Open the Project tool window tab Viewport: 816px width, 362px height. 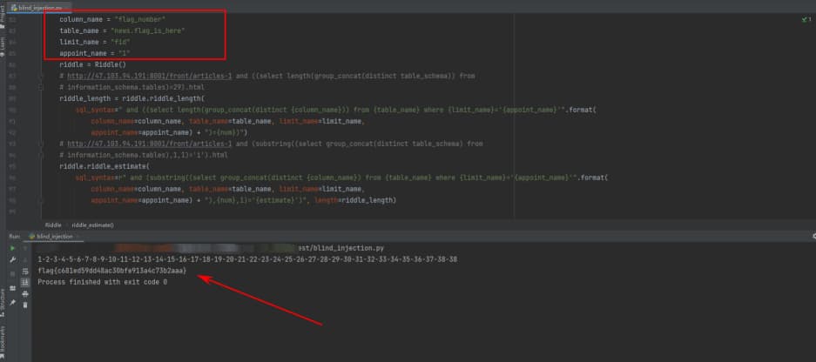2,15
